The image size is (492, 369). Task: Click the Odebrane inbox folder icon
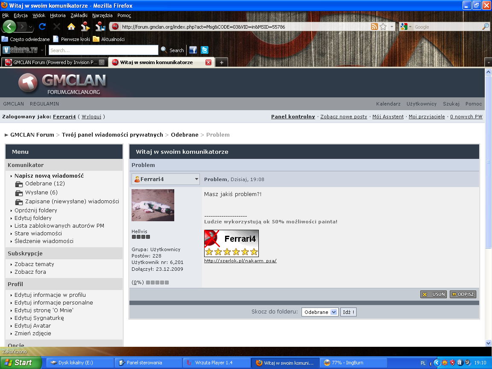pos(19,184)
